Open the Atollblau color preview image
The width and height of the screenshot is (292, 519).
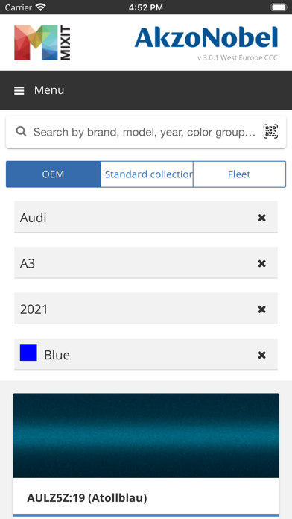click(146, 435)
